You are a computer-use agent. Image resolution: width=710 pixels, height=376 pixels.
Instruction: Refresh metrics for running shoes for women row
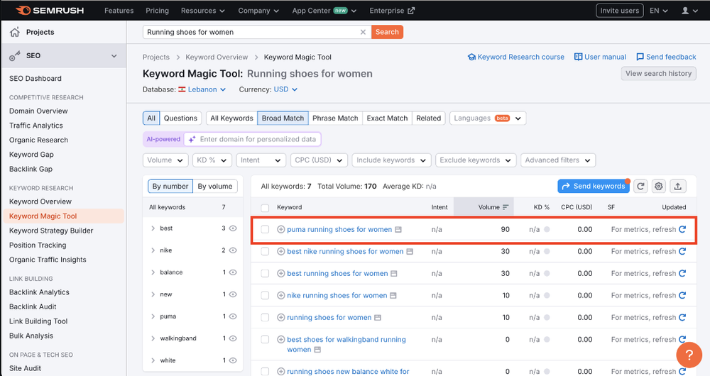pyautogui.click(x=682, y=317)
